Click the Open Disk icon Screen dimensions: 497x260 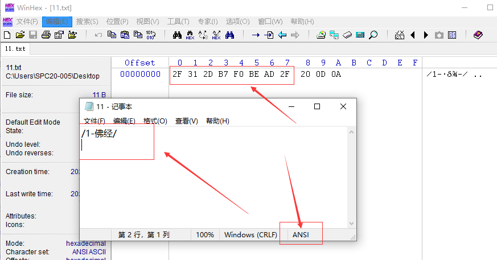[321, 35]
